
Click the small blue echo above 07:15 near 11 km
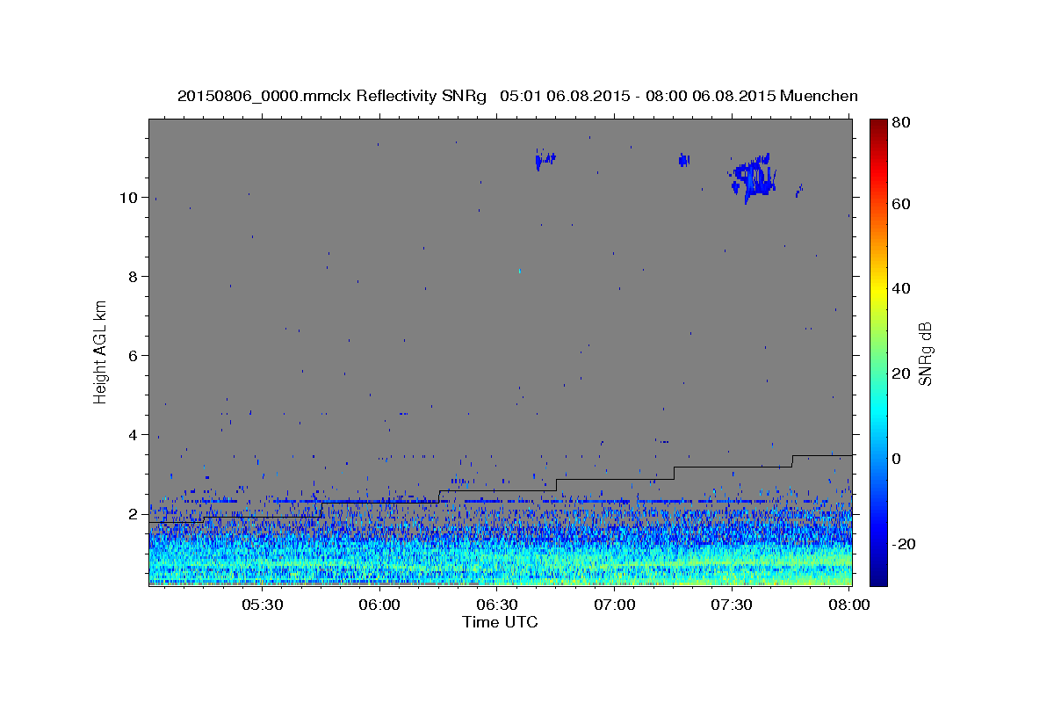683,159
